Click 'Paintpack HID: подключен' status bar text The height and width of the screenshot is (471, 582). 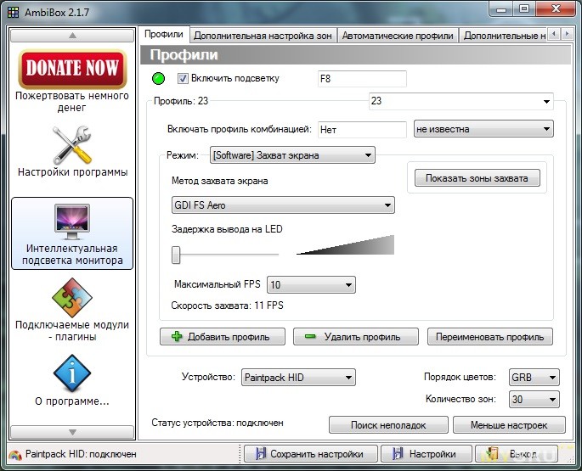[81, 454]
